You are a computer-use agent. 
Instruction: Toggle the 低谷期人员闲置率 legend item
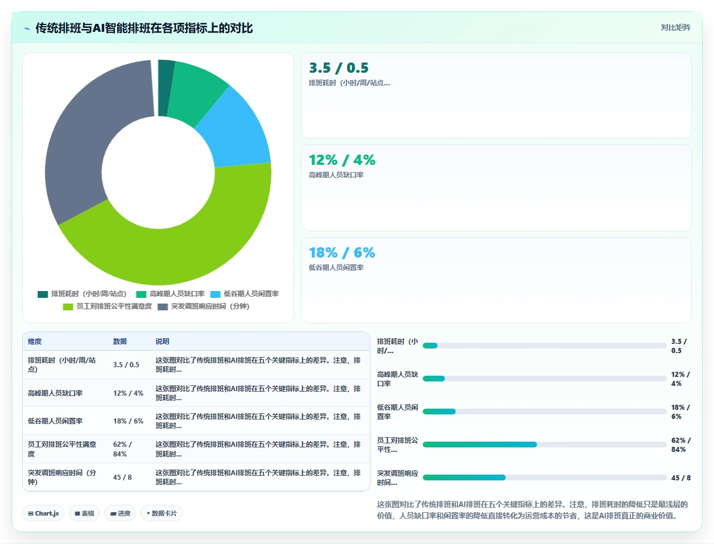[245, 294]
